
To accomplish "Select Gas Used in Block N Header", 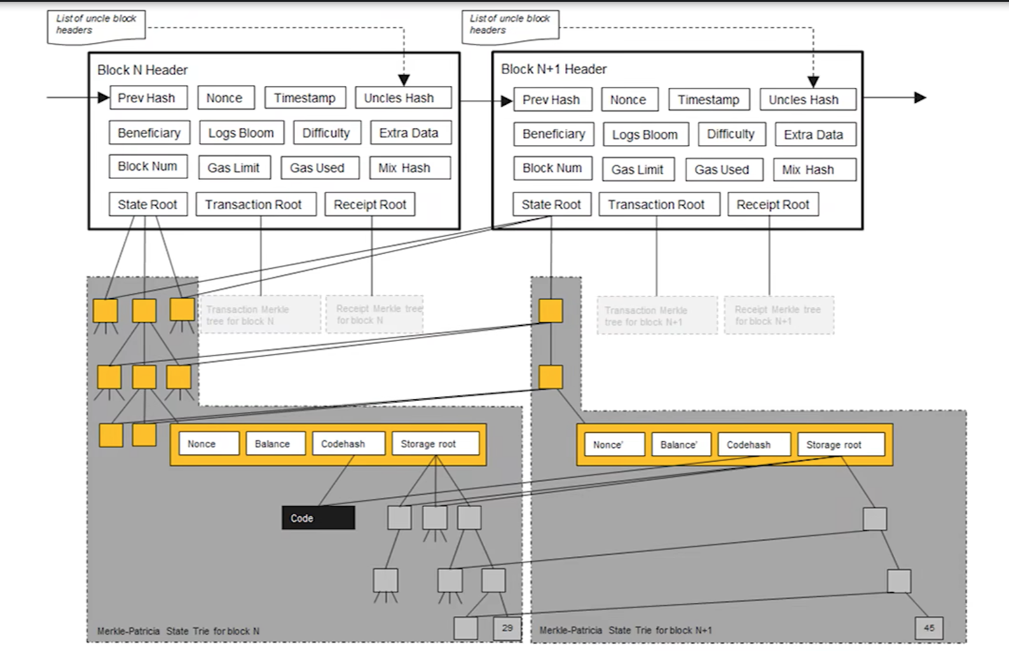I will [320, 168].
